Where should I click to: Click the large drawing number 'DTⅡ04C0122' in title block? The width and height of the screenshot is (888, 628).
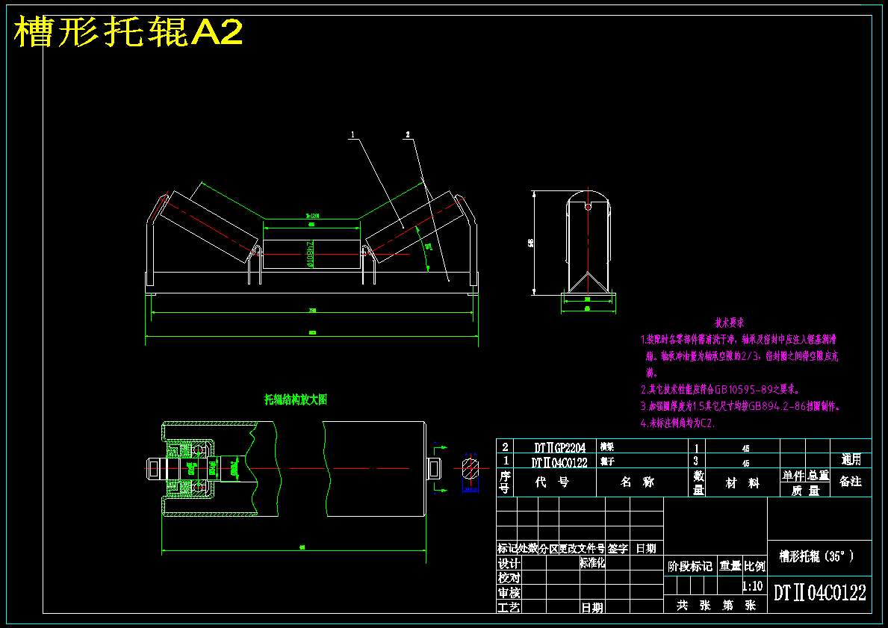click(x=820, y=592)
